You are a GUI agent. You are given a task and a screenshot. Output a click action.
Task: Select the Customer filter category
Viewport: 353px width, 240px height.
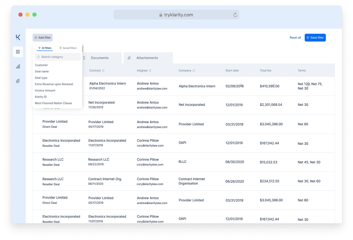41,65
